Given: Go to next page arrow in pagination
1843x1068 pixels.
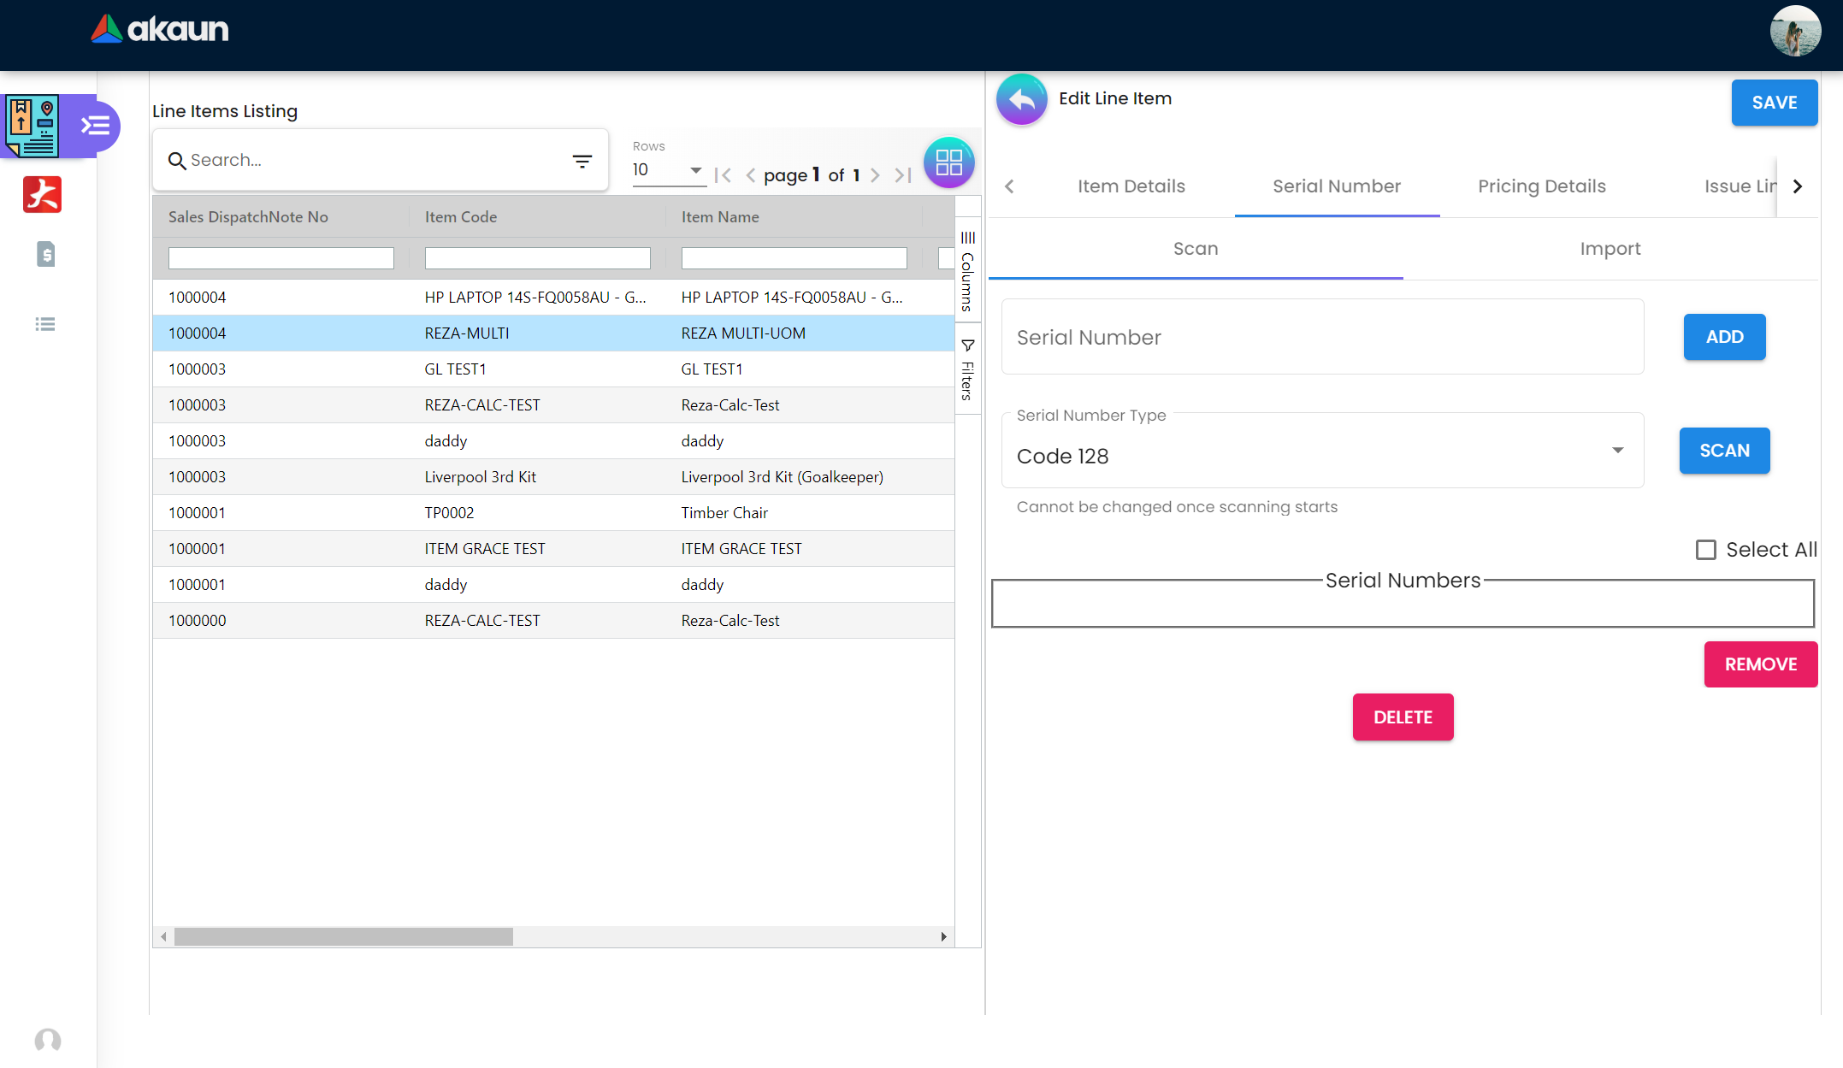Looking at the screenshot, I should click(875, 175).
